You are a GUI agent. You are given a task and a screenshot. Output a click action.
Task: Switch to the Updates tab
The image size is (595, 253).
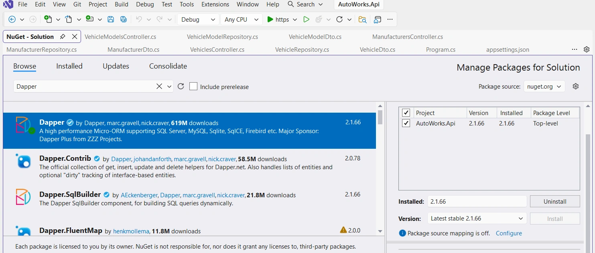(x=116, y=66)
